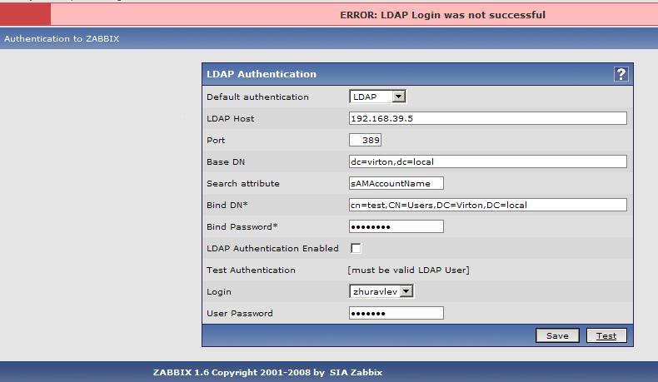Open the LDAP Authentication help icon
Screen dimensions: 658x382
pyautogui.click(x=621, y=74)
